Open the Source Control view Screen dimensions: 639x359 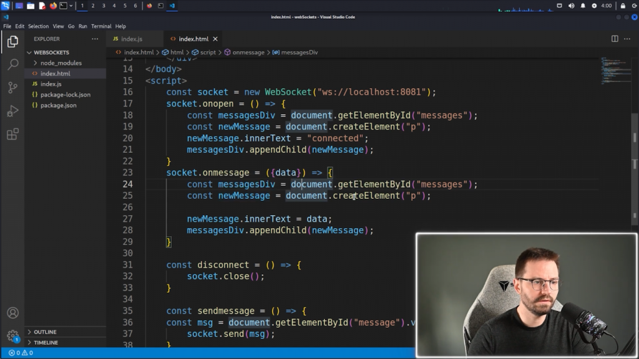(12, 87)
